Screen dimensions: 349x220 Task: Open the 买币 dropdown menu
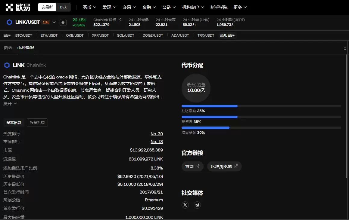pos(89,7)
